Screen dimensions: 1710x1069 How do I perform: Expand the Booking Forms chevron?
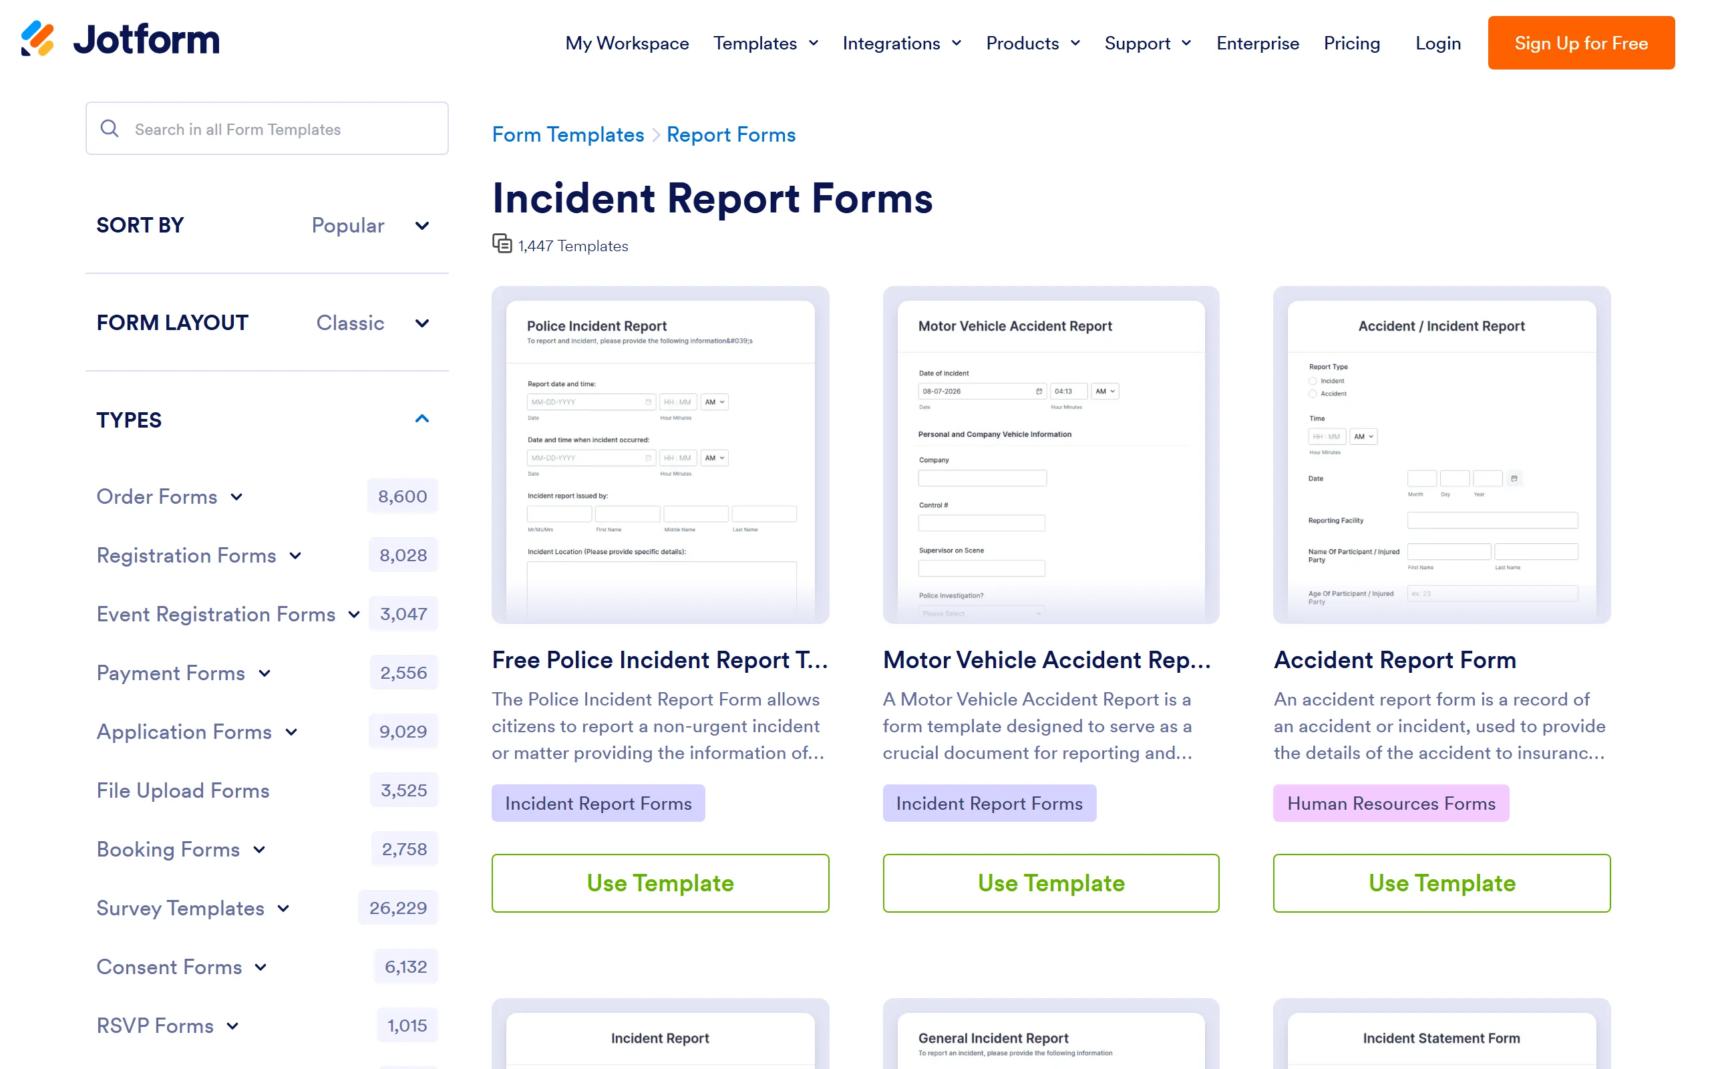tap(259, 849)
